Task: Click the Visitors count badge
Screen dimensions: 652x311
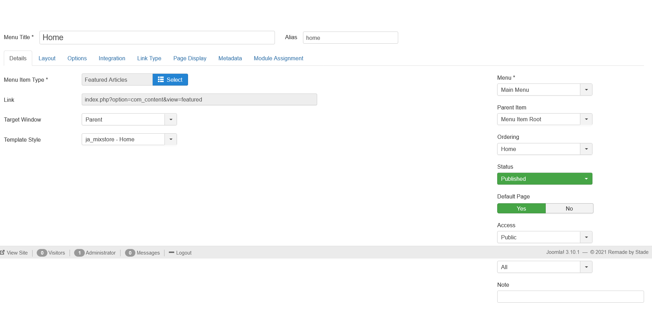Action: coord(42,253)
